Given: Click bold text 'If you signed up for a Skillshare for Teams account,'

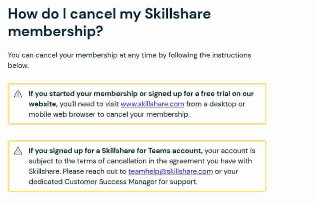Looking at the screenshot, I should click(x=116, y=151).
